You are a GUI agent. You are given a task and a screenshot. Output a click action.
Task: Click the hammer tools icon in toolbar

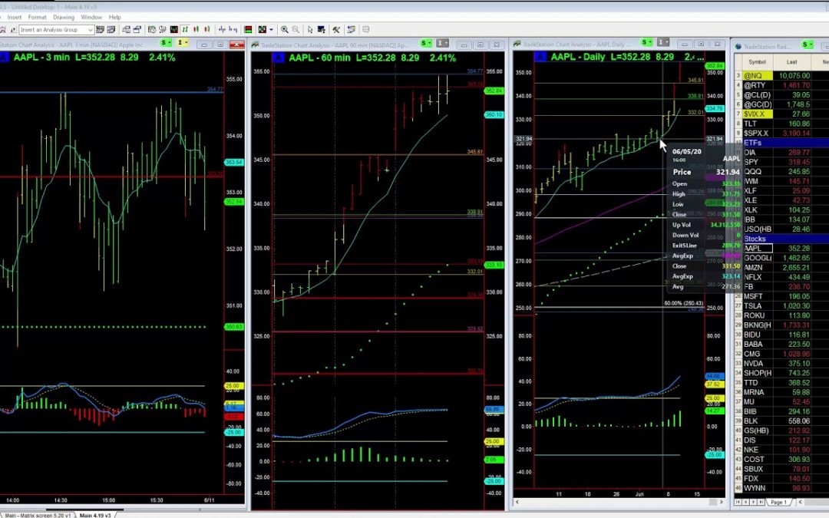pos(336,30)
